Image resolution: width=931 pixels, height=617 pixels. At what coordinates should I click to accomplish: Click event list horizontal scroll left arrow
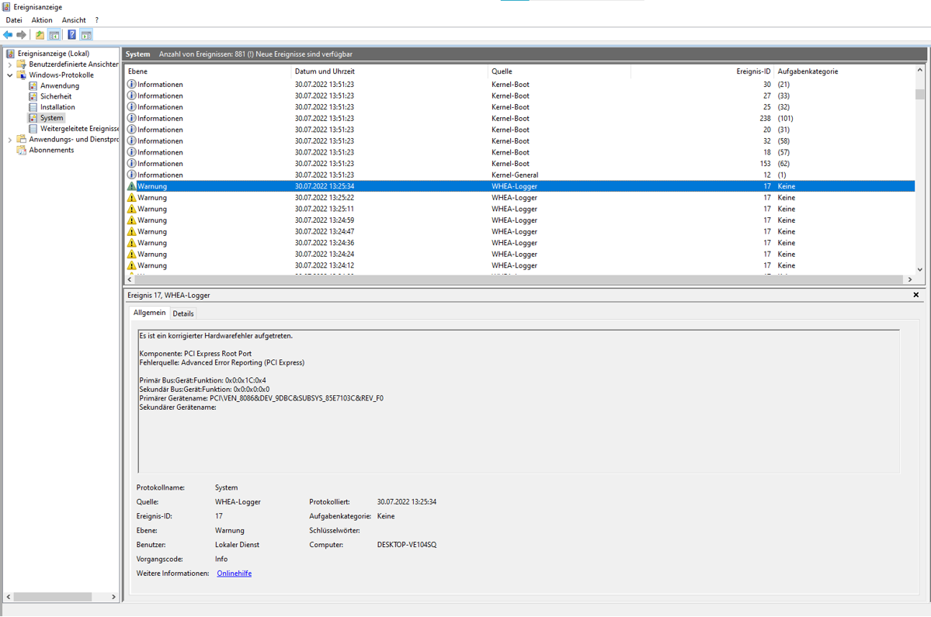click(130, 279)
